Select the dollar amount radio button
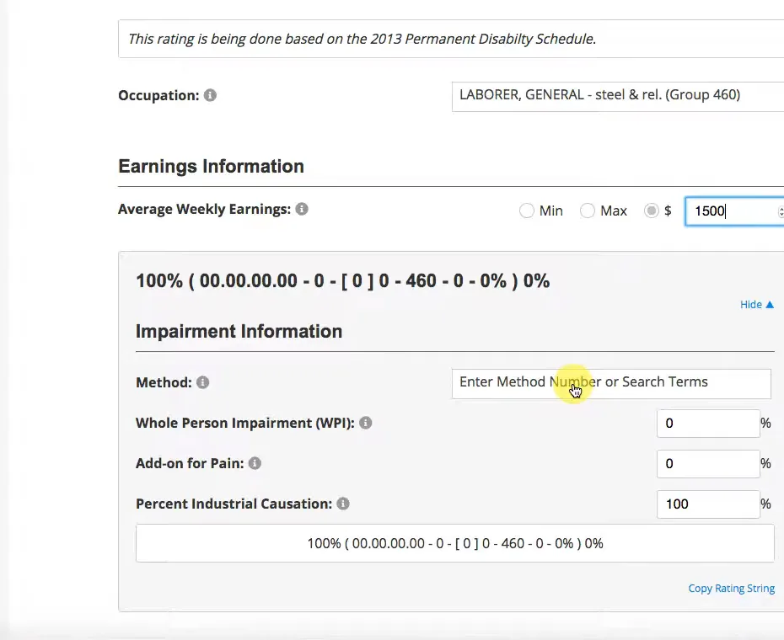The width and height of the screenshot is (784, 640). [651, 211]
